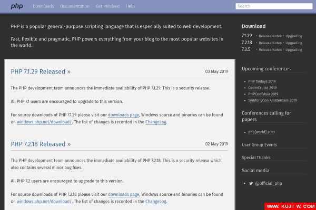This screenshot has height=210, width=316.
Task: Open Release Notes for 7.3.5
Action: (x=270, y=50)
